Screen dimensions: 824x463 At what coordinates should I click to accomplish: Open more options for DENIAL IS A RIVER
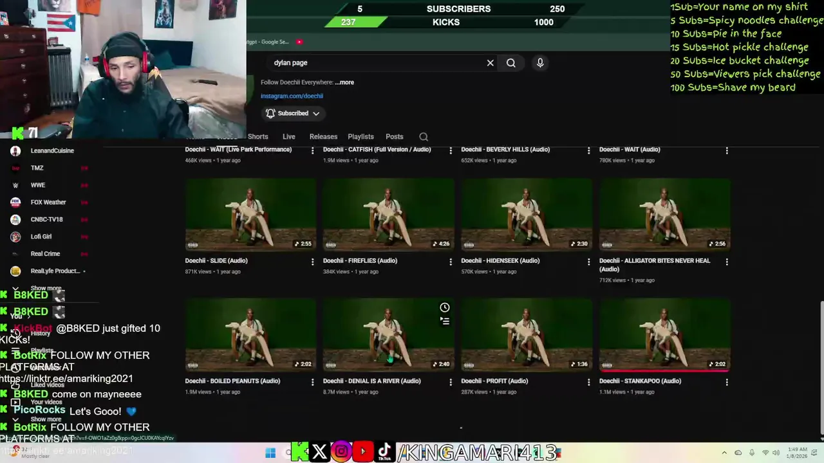[x=451, y=382]
